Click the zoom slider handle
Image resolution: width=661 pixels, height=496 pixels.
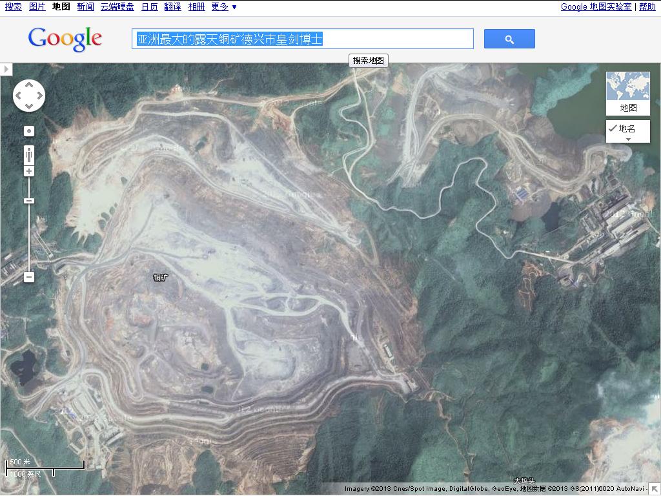(x=29, y=201)
